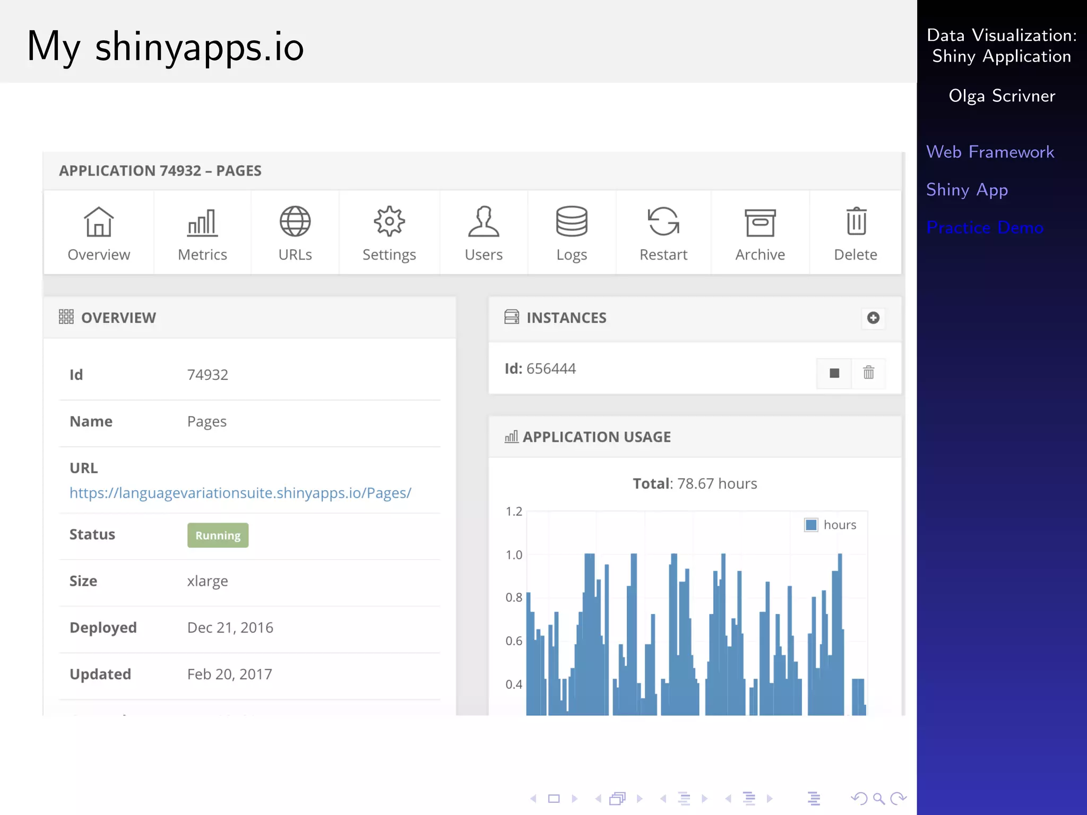
Task: Click the INSTANCES panel heading
Action: click(566, 318)
